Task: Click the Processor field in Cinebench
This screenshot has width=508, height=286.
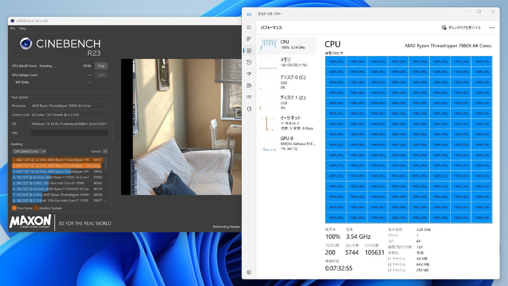Action: (x=69, y=106)
